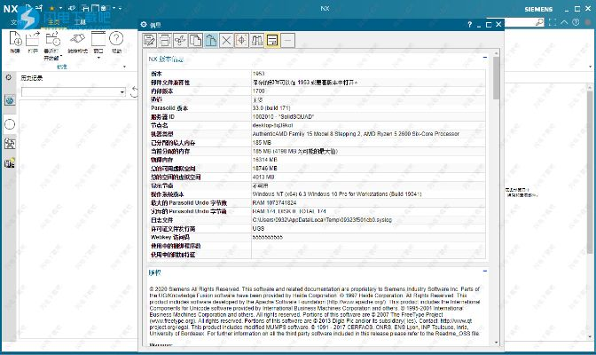Click the version value 1953

(x=258, y=74)
